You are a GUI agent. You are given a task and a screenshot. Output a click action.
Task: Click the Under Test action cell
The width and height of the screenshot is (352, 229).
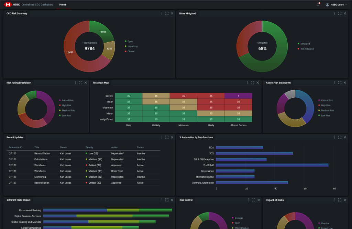tap(117, 171)
